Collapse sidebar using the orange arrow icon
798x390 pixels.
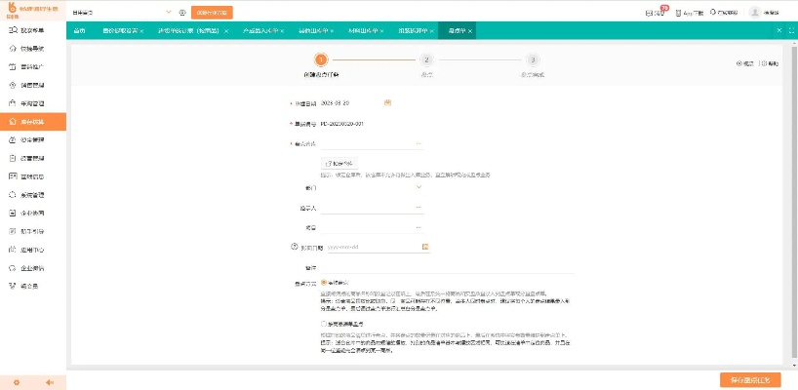(x=49, y=381)
